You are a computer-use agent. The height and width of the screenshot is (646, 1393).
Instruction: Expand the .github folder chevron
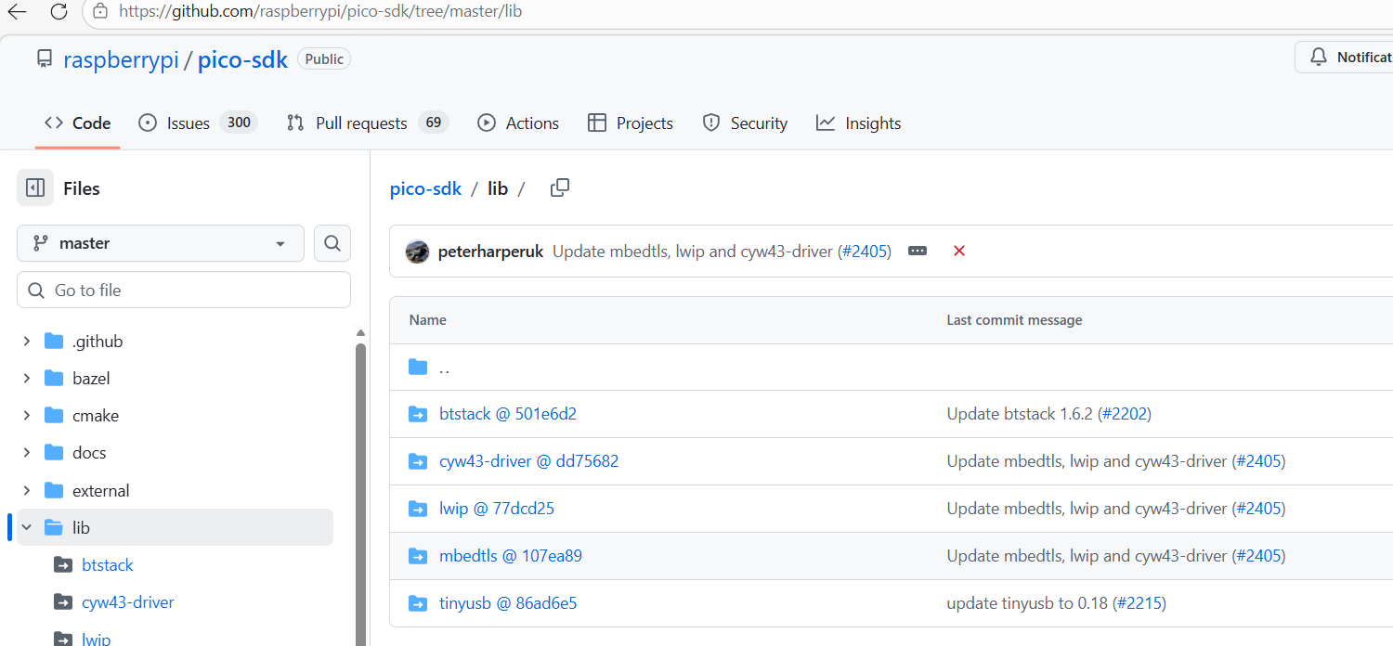[27, 342]
